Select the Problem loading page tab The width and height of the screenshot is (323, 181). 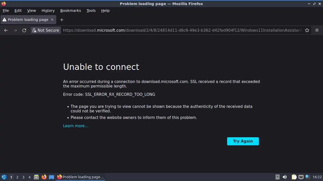(x=28, y=20)
